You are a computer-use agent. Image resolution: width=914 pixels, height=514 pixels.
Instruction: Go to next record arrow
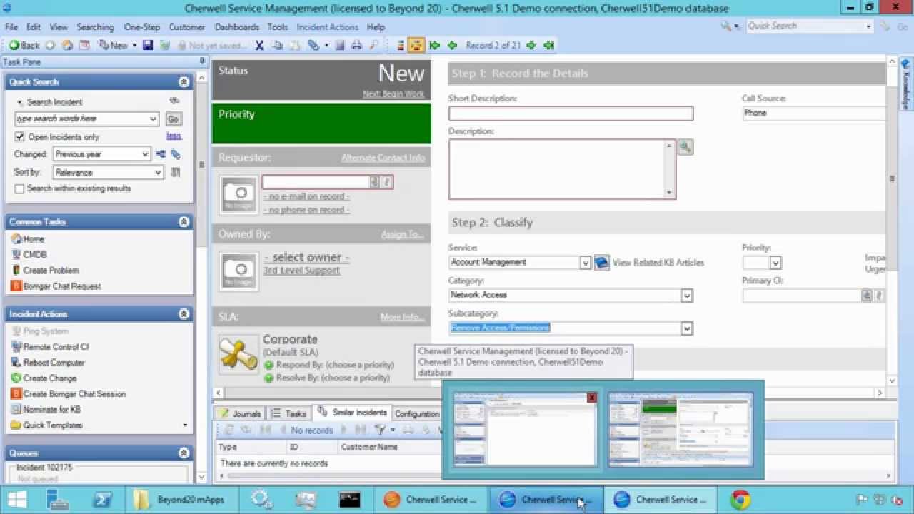[531, 45]
